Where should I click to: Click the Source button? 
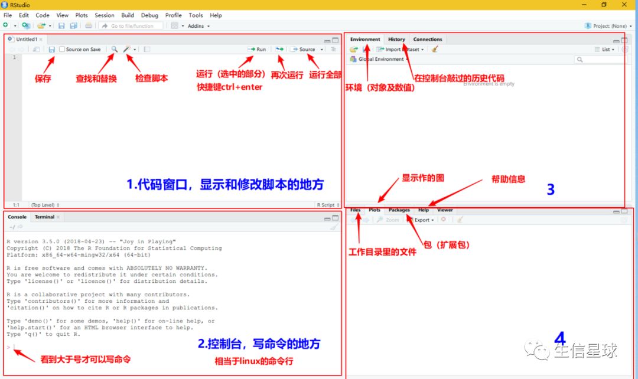pos(304,49)
